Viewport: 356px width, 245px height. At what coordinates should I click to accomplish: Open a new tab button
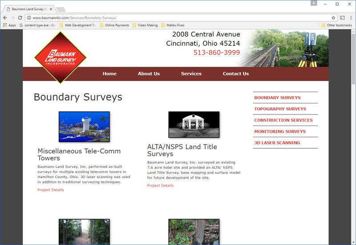[x=61, y=9]
